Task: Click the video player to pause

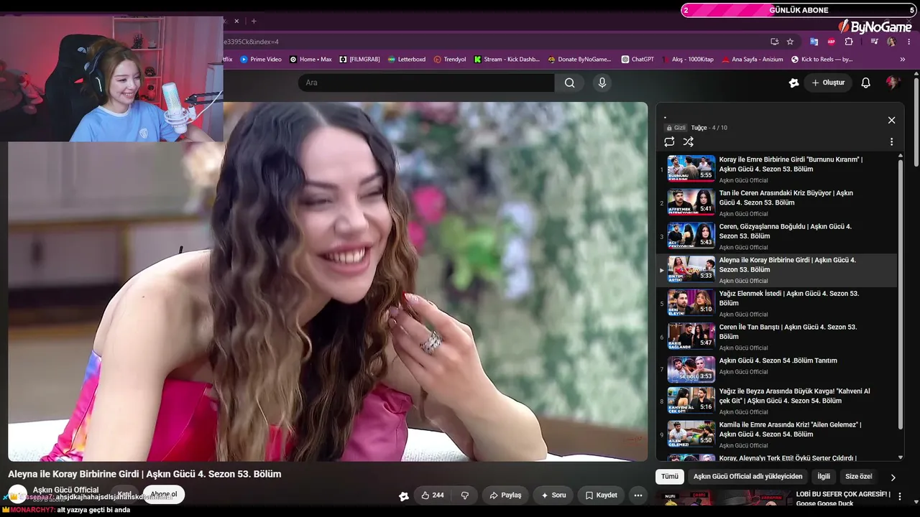Action: coord(328,281)
